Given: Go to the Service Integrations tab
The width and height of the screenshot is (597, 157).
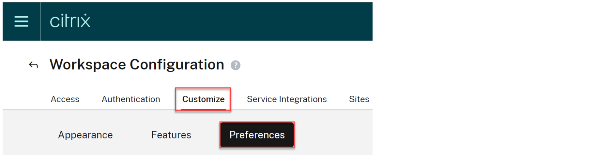Looking at the screenshot, I should click(287, 99).
